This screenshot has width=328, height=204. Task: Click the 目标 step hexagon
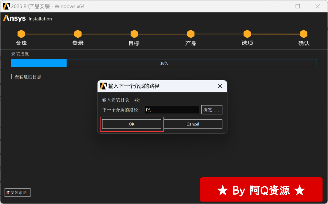pos(134,34)
